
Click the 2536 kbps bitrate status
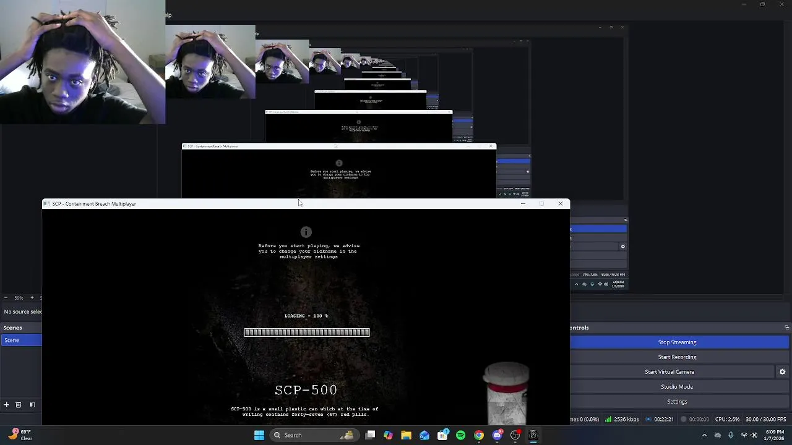point(622,420)
